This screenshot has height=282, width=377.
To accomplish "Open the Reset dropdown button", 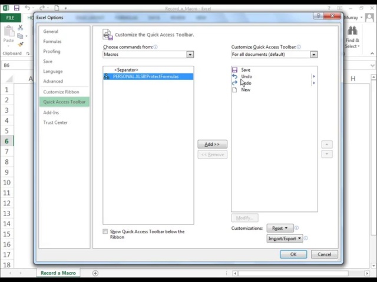I will point(280,228).
